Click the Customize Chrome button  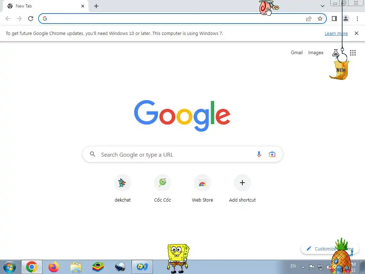point(330,249)
